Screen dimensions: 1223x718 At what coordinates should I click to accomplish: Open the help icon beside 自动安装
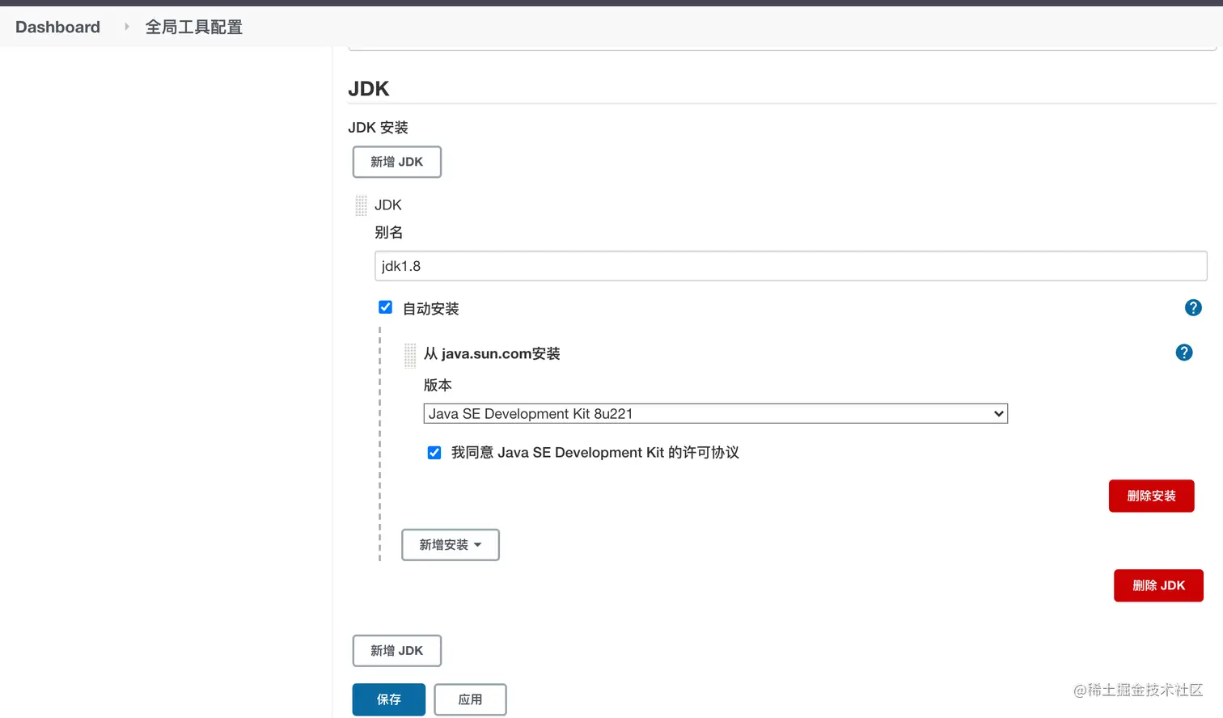coord(1192,307)
